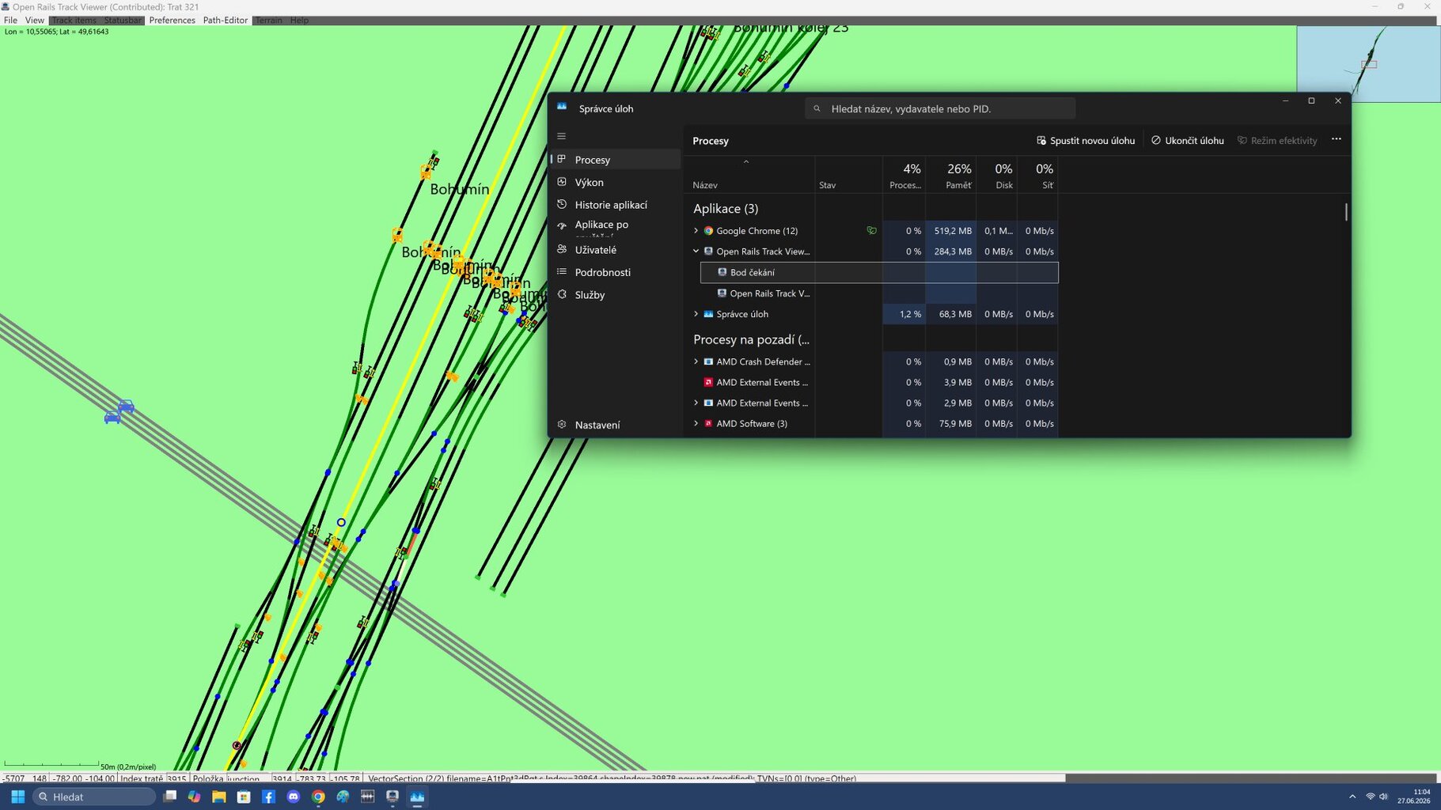Click the Task Manager search field

point(940,108)
